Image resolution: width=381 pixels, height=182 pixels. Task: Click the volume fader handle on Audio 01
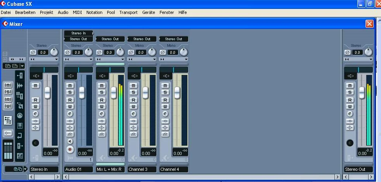82,92
